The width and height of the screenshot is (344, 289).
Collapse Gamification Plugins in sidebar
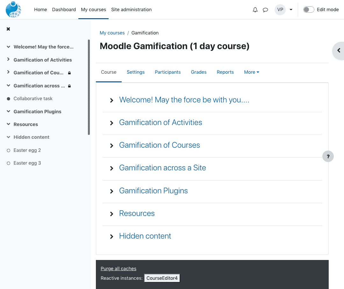(x=8, y=111)
